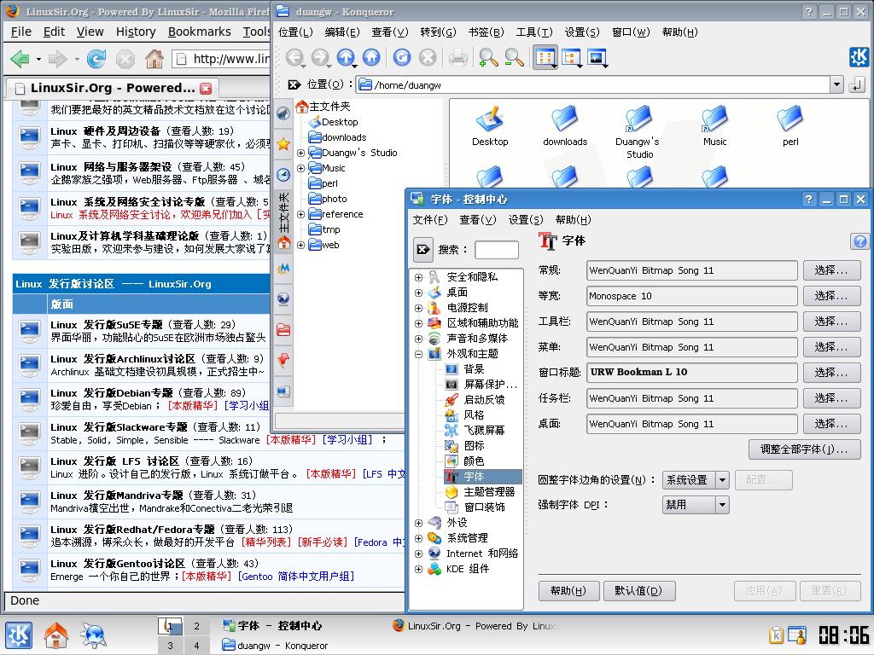
Task: Click the clear search icon in Control Center
Action: [x=423, y=250]
